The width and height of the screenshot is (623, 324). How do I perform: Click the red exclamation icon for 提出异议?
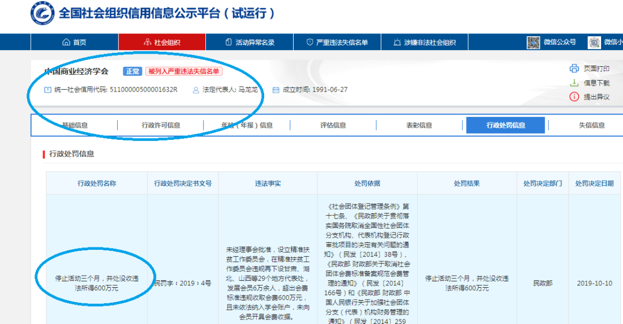574,97
